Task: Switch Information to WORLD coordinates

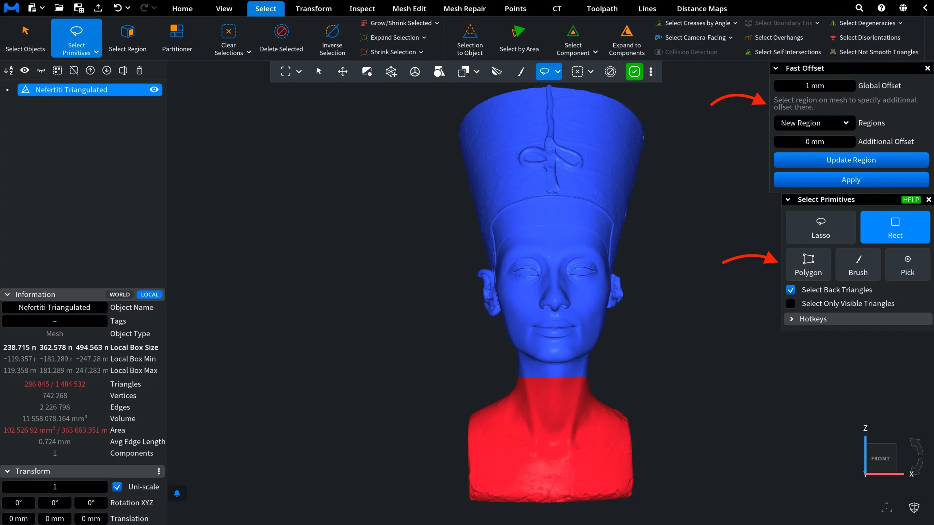Action: (120, 295)
